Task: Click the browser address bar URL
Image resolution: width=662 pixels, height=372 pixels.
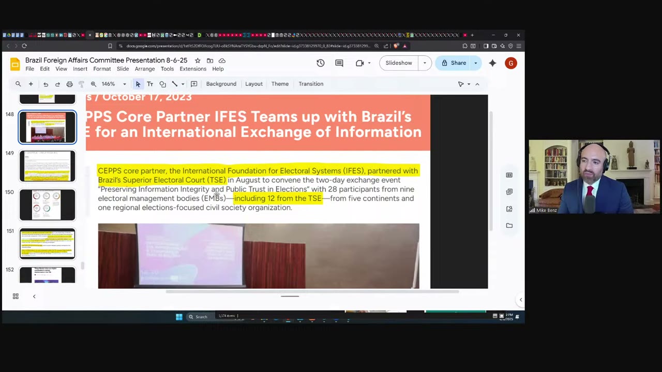Action: click(248, 46)
